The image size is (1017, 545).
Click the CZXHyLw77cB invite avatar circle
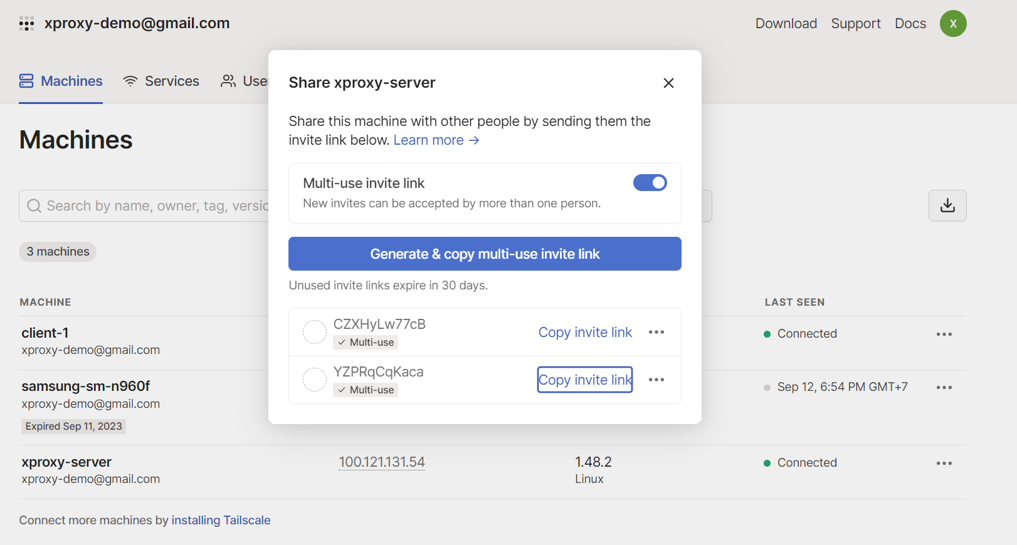315,332
